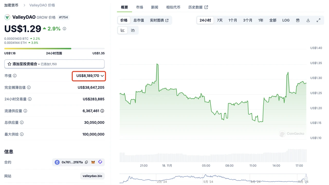The image size is (329, 185).
Task: Download the price chart data
Action: [308, 20]
